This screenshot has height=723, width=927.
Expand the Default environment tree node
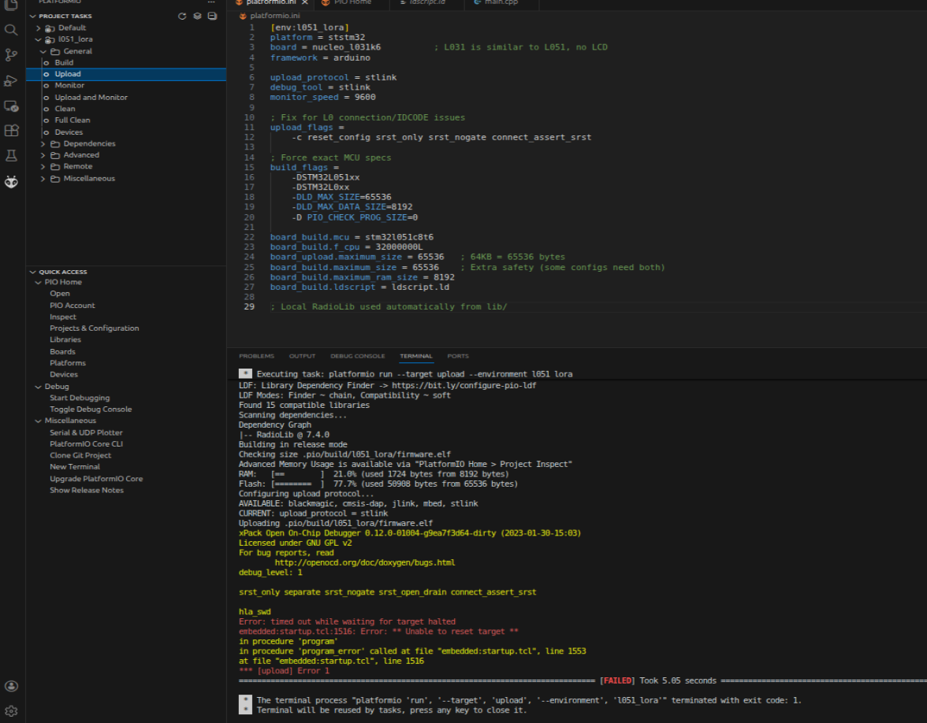point(38,28)
